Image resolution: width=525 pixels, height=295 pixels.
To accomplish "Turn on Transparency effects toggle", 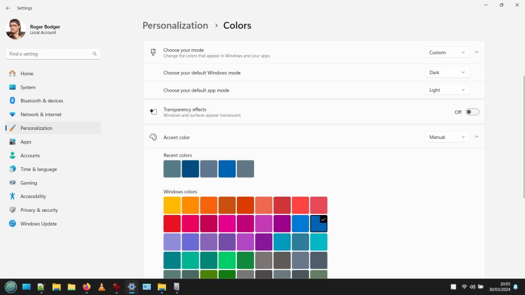I will 472,112.
